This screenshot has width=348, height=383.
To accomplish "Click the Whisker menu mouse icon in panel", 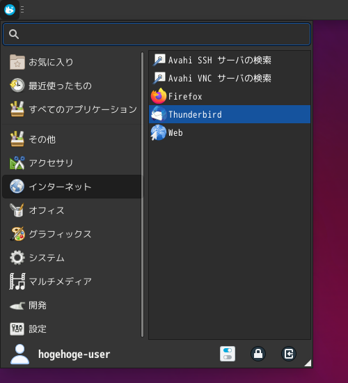I will tap(10, 10).
